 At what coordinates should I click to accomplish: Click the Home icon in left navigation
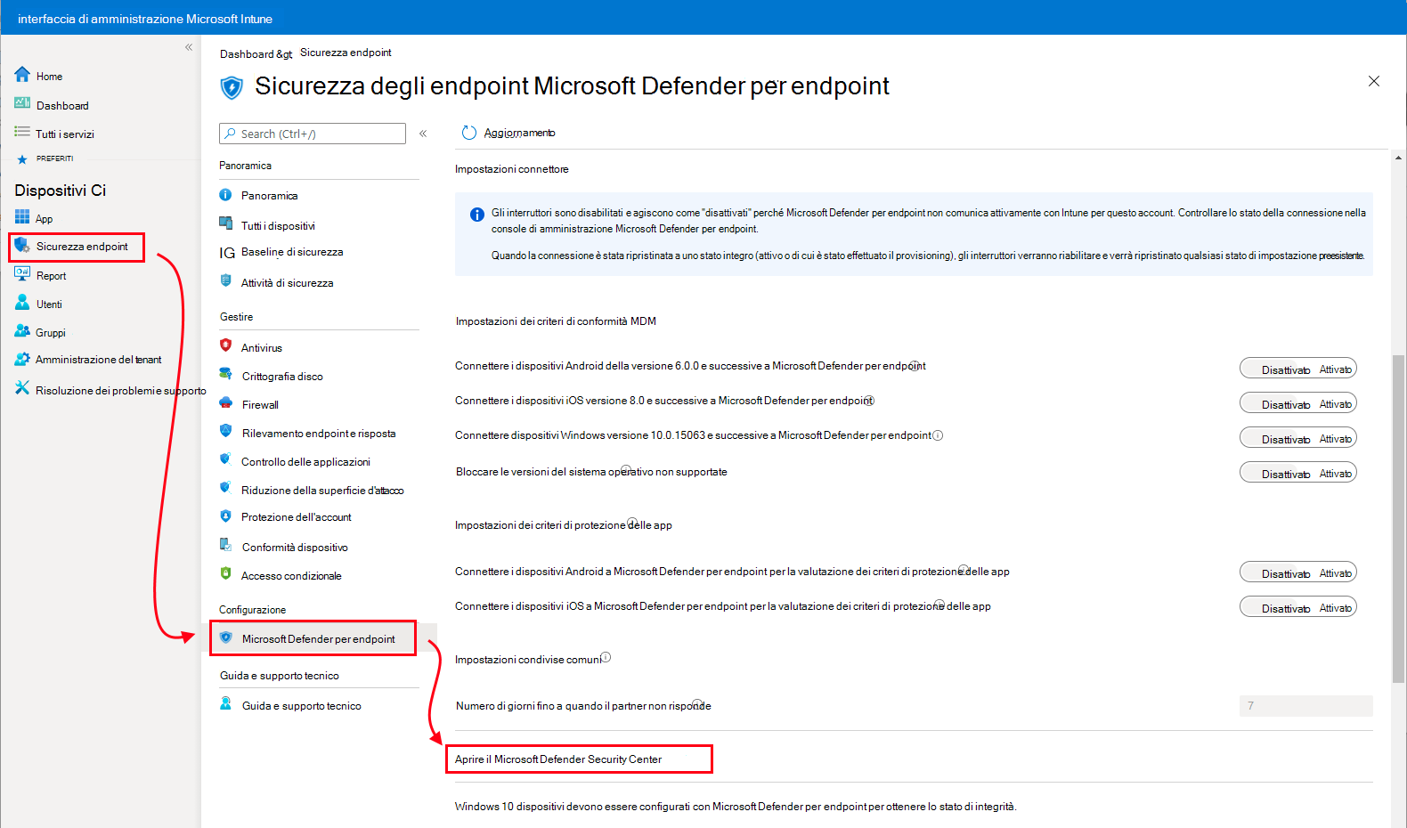point(22,75)
